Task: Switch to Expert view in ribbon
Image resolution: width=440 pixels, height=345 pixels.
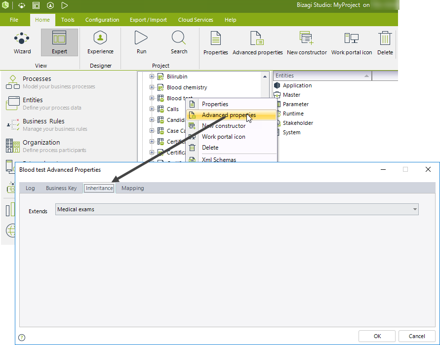Action: (x=59, y=43)
